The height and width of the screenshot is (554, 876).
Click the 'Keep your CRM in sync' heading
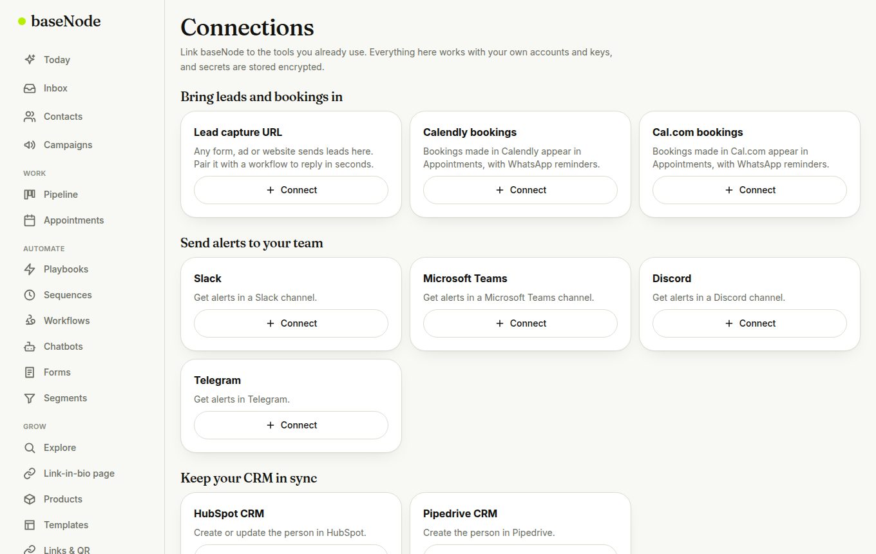click(249, 478)
